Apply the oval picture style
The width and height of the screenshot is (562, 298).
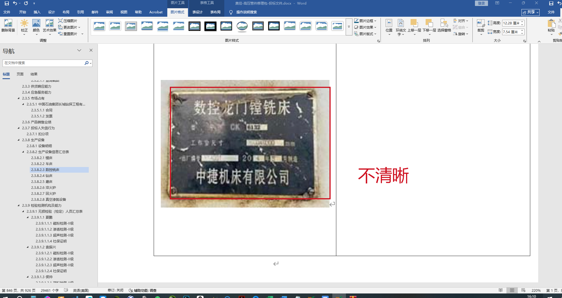pyautogui.click(x=242, y=26)
